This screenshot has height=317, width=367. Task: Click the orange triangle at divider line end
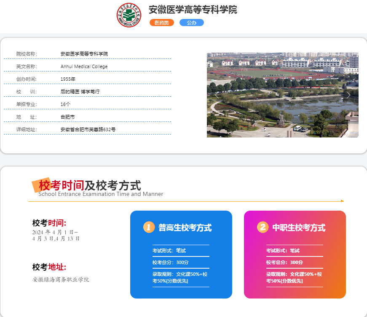pos(342,201)
